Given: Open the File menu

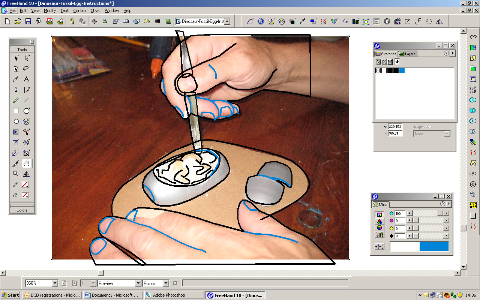Looking at the screenshot, I should point(12,10).
